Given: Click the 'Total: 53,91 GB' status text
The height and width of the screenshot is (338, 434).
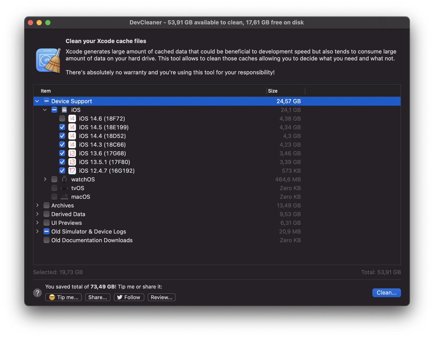Looking at the screenshot, I should (381, 272).
